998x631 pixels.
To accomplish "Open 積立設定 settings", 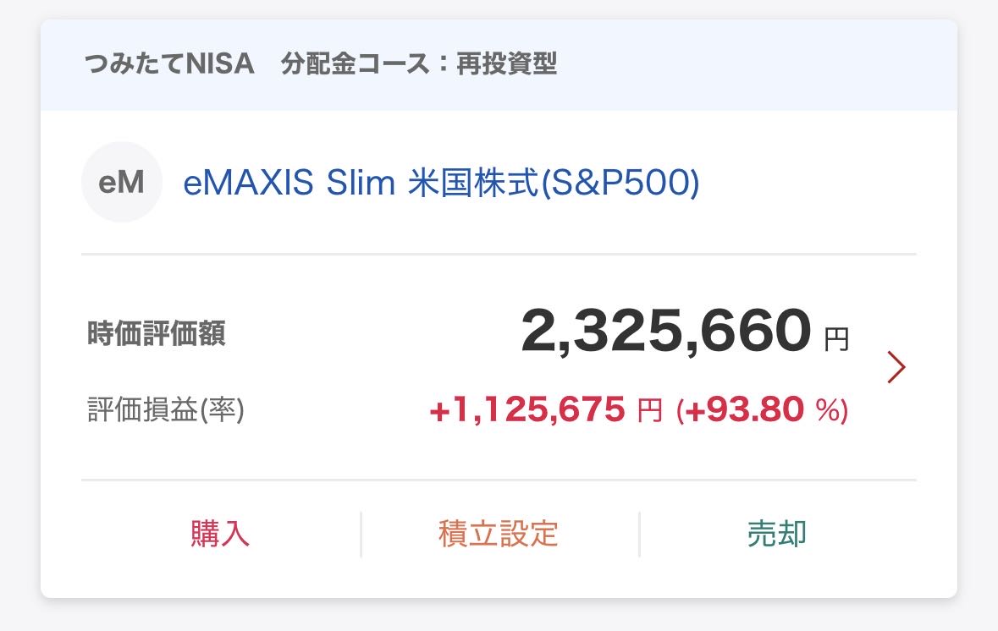I will [x=499, y=534].
